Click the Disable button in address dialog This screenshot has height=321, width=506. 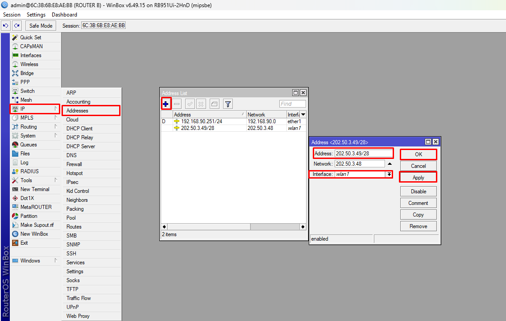point(418,192)
